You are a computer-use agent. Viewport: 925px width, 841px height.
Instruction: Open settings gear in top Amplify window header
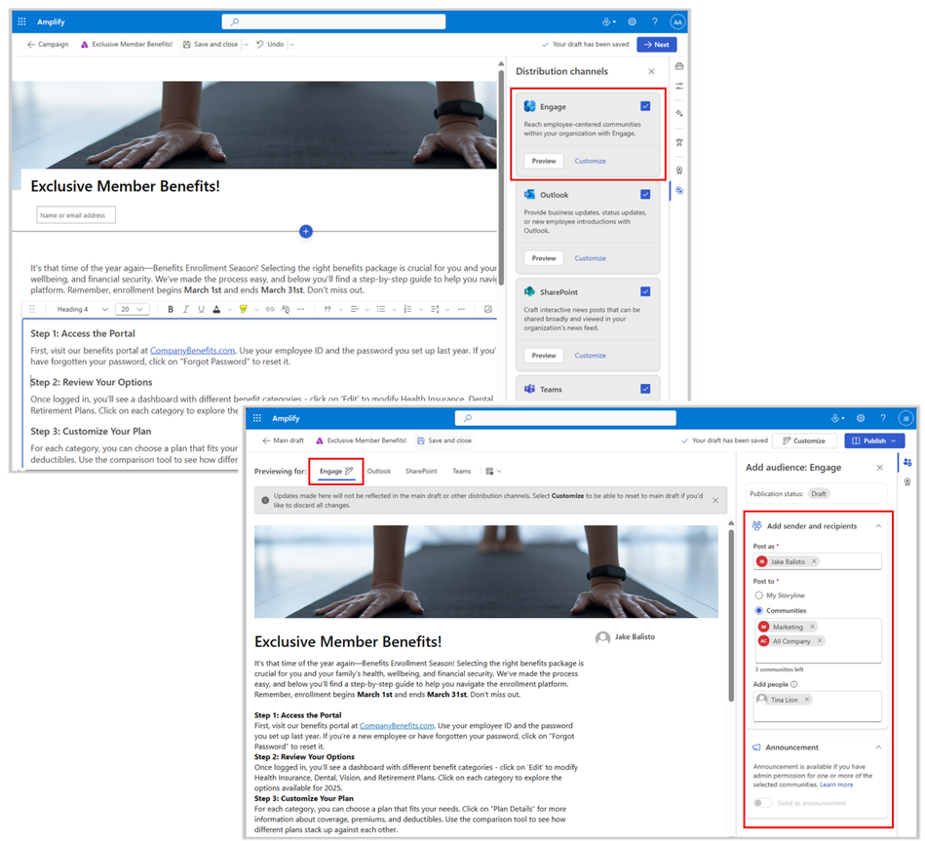click(632, 21)
